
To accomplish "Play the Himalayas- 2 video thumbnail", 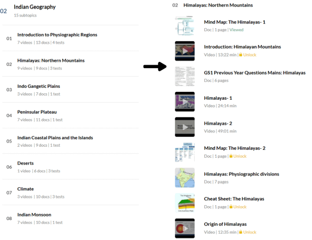I will click(x=185, y=127).
